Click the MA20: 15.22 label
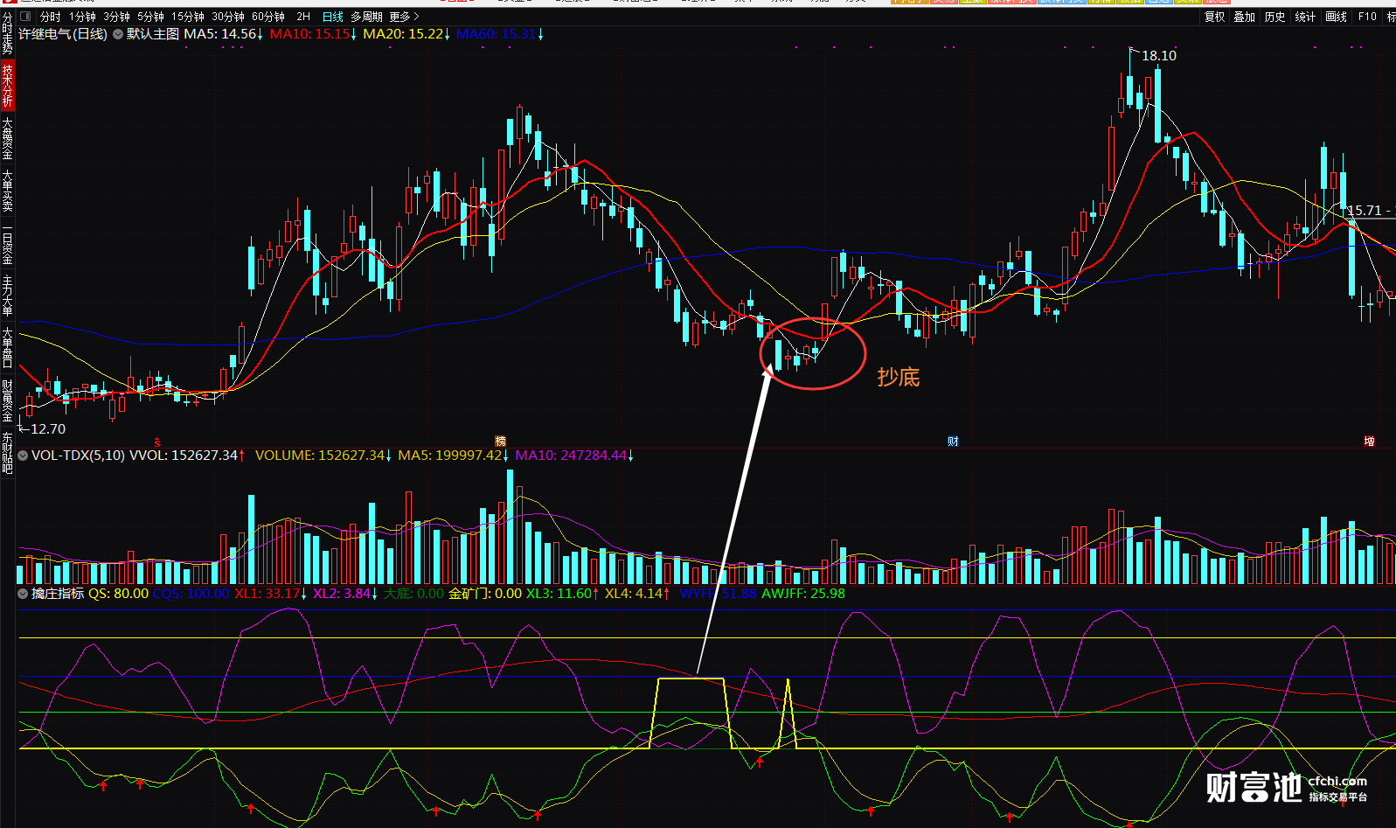The width and height of the screenshot is (1396, 828). (403, 34)
